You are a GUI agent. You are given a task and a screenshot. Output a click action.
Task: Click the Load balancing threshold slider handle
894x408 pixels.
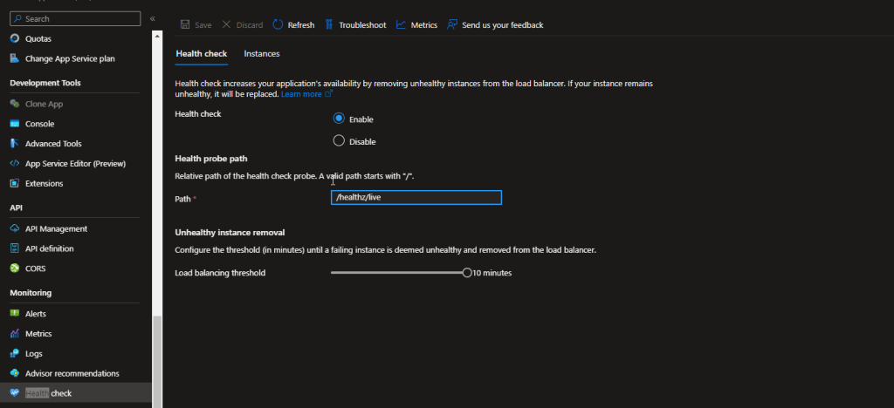click(467, 273)
